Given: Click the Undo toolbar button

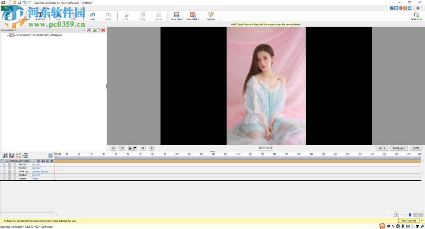Looking at the screenshot, I should tap(92, 16).
